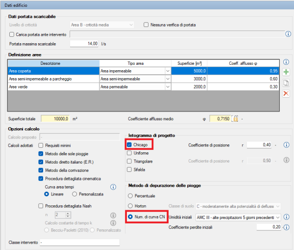Click info icon for Carica portata ante intervento
The width and height of the screenshot is (294, 250).
[288, 34]
